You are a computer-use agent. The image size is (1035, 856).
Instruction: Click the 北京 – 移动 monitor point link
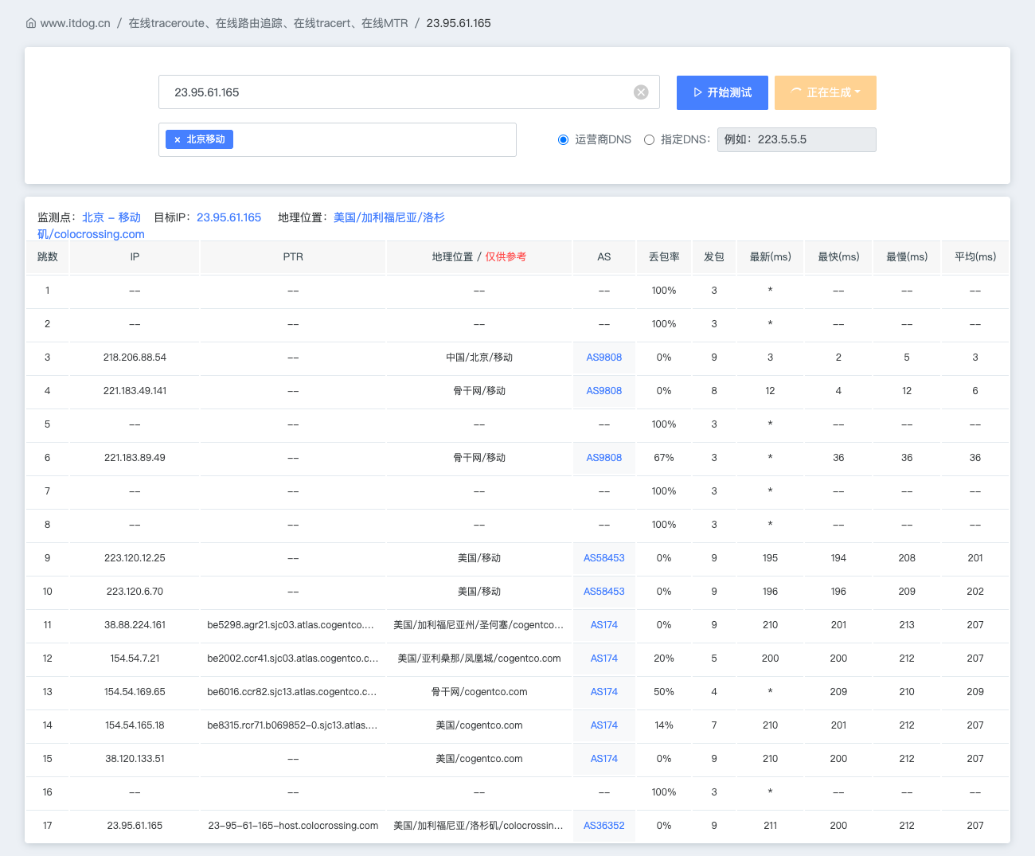point(111,217)
